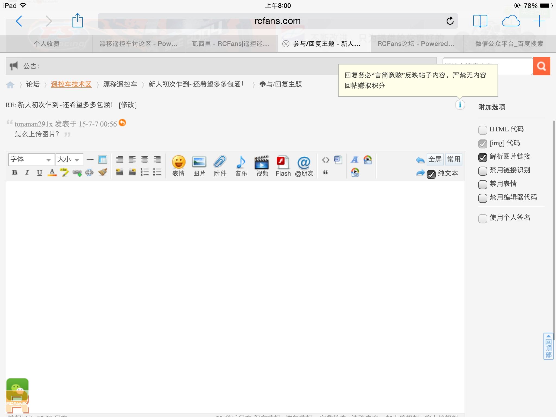This screenshot has height=417, width=556.
Task: Open 漂移遥控车 breadcrumb link
Action: [x=120, y=84]
